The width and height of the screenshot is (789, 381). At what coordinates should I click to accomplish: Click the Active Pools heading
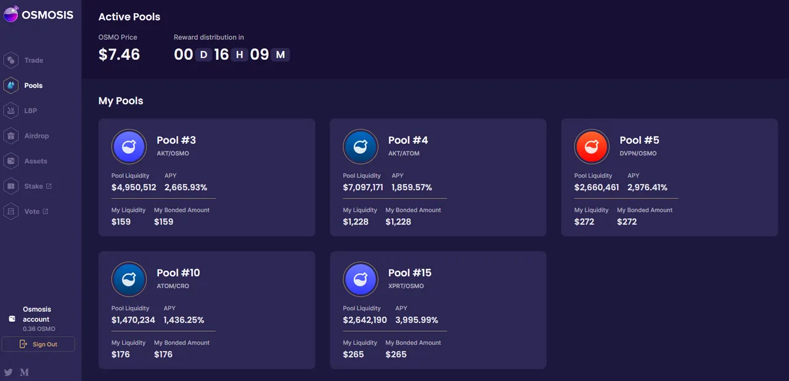coord(129,17)
